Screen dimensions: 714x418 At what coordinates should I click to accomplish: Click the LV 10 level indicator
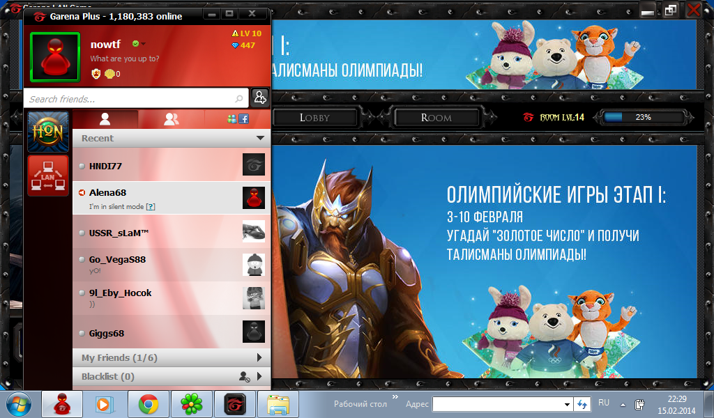[247, 33]
